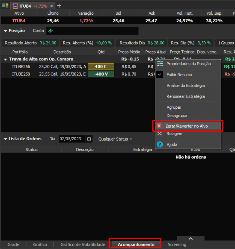
Task: Click the ITUB4 tab logo icon
Action: [15, 6]
